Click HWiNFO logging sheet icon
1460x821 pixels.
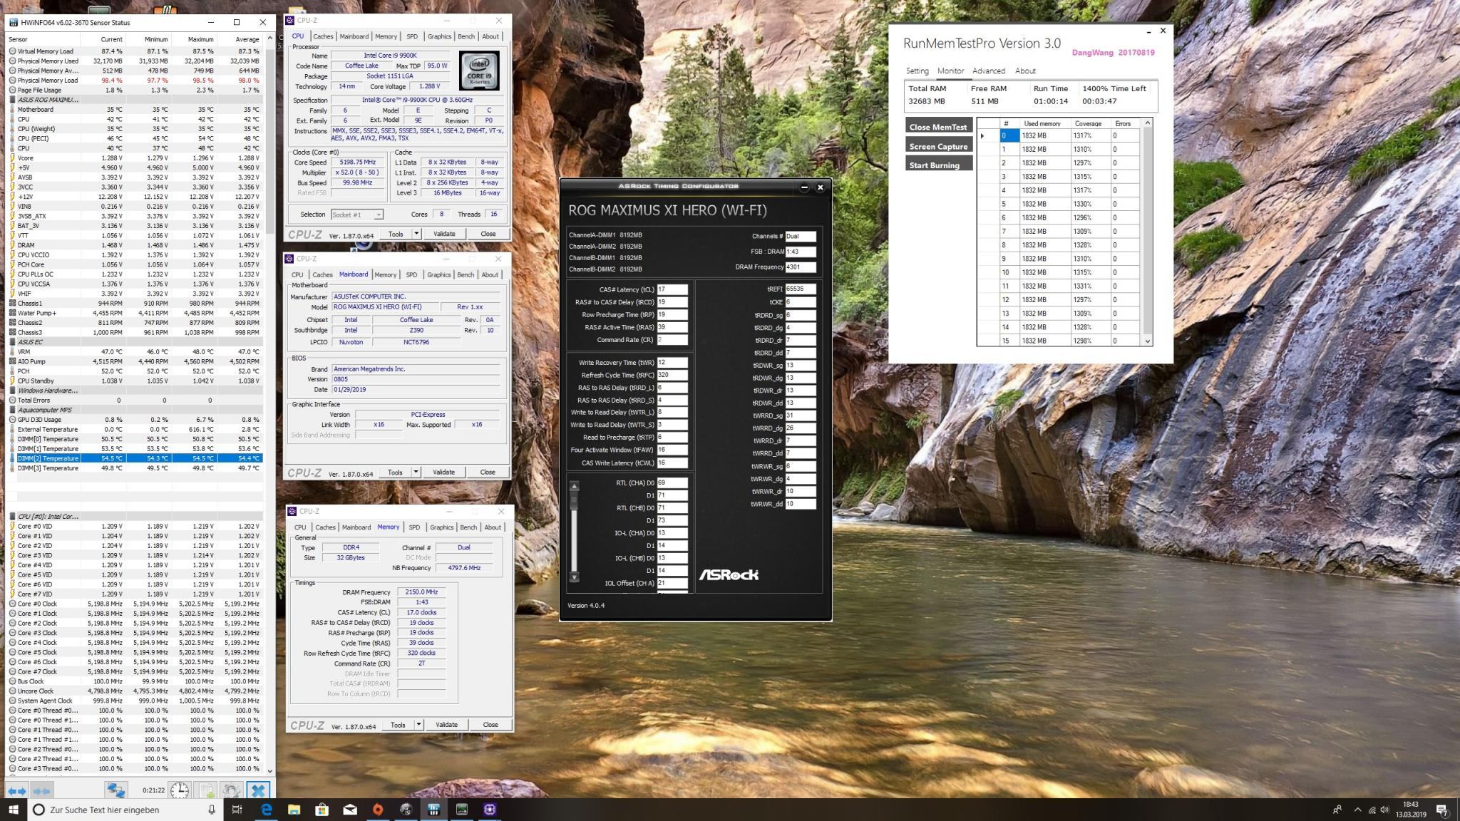[x=206, y=790]
